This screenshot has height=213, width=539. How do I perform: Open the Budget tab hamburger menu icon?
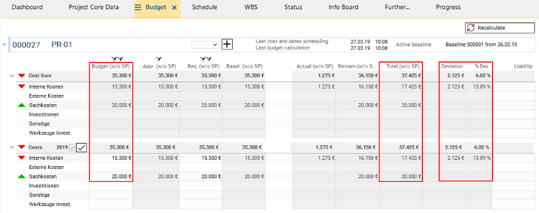pos(138,7)
